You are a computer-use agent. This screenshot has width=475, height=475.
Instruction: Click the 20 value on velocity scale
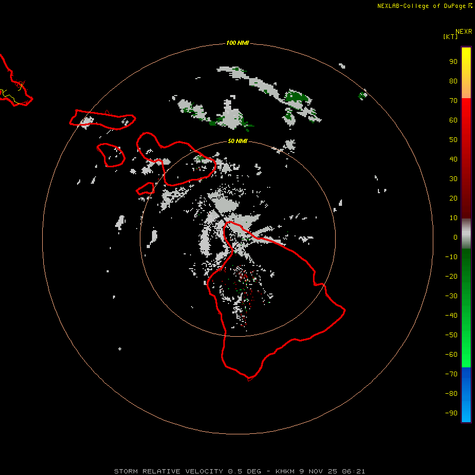pyautogui.click(x=453, y=198)
